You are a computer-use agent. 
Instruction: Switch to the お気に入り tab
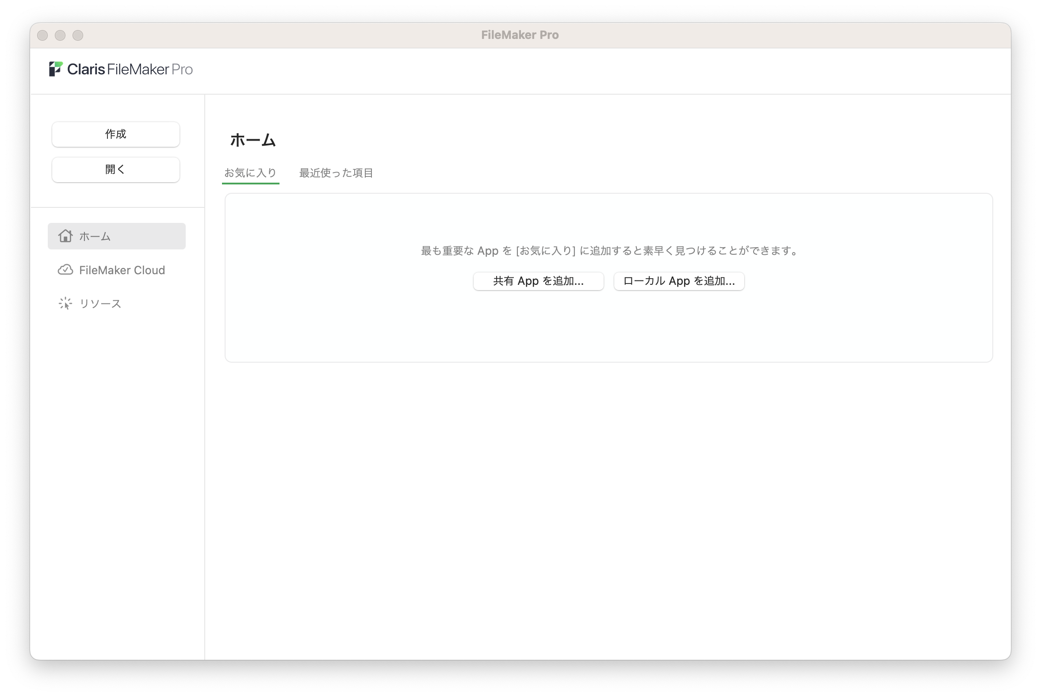point(250,173)
